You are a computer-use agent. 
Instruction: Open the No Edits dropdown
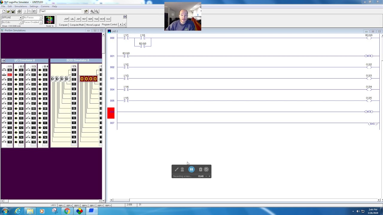pyautogui.click(x=20, y=22)
